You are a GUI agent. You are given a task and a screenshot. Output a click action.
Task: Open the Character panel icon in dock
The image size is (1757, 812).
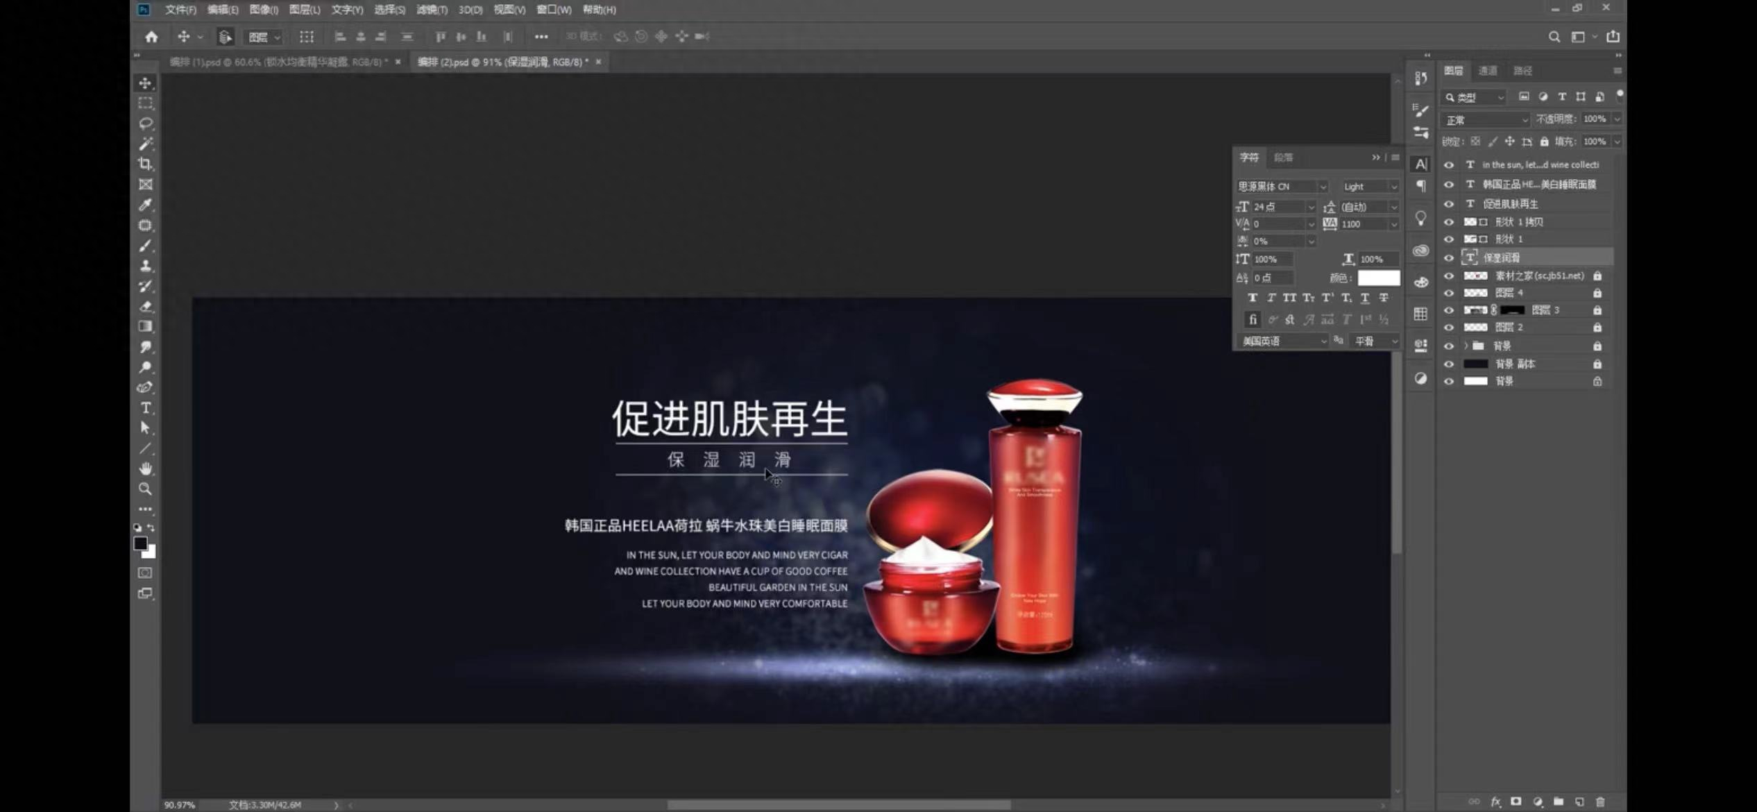click(1421, 164)
